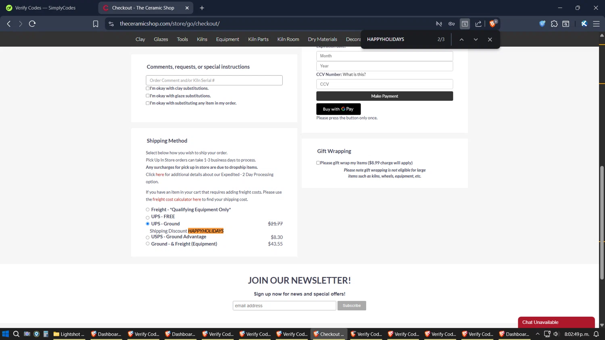Open the password key icon

pyautogui.click(x=452, y=24)
